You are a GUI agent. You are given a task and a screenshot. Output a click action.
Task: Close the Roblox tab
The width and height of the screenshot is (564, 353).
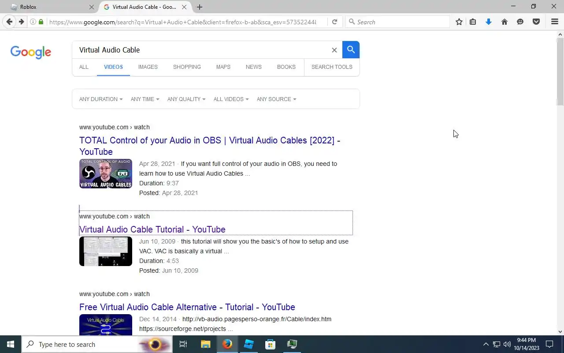click(x=91, y=7)
